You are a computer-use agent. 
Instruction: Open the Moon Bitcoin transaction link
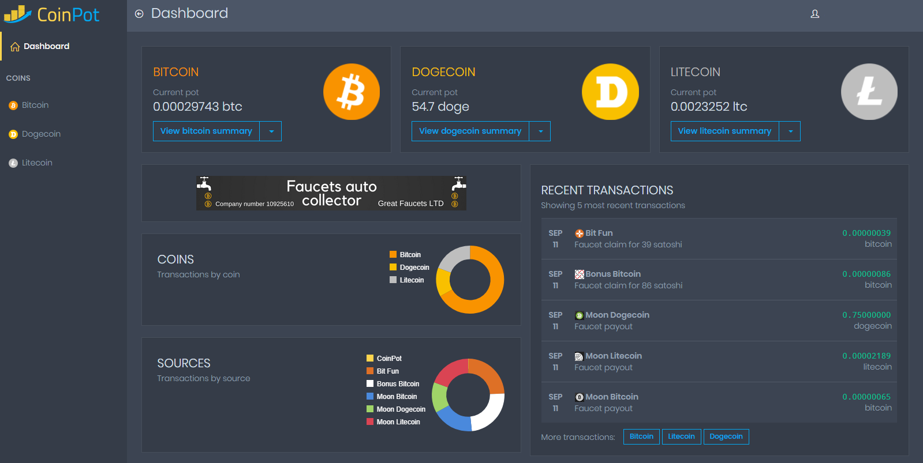point(612,397)
